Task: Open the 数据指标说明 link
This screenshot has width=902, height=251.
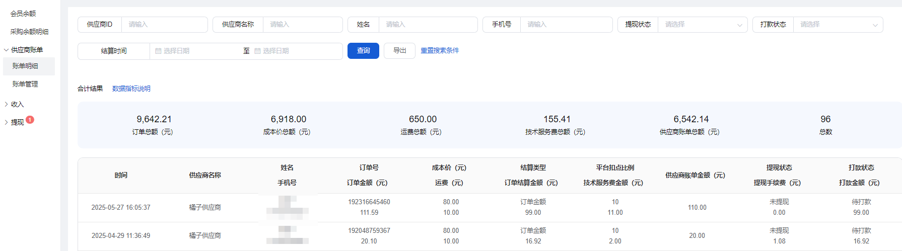Action: click(131, 89)
